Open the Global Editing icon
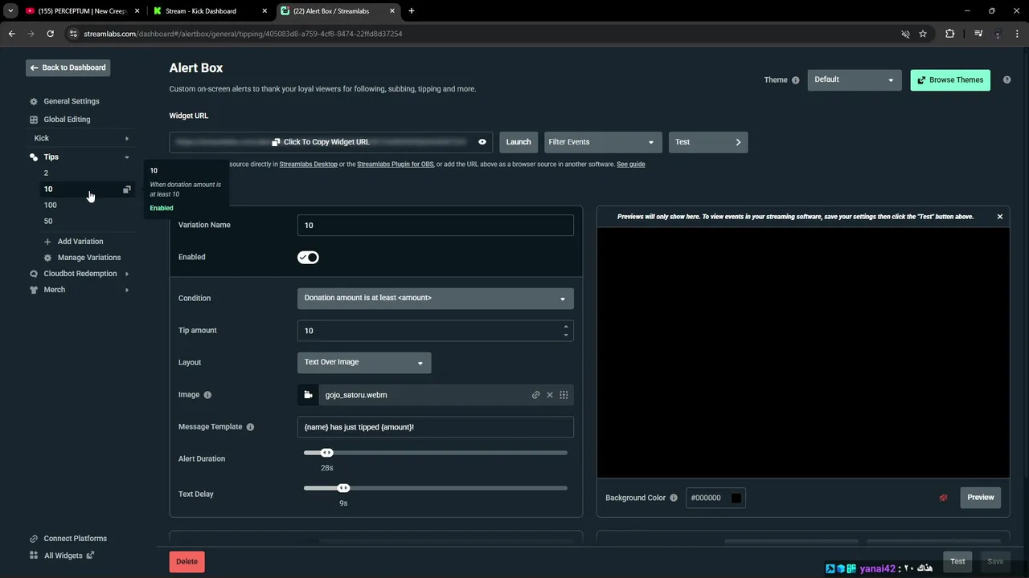This screenshot has width=1029, height=578. point(34,120)
